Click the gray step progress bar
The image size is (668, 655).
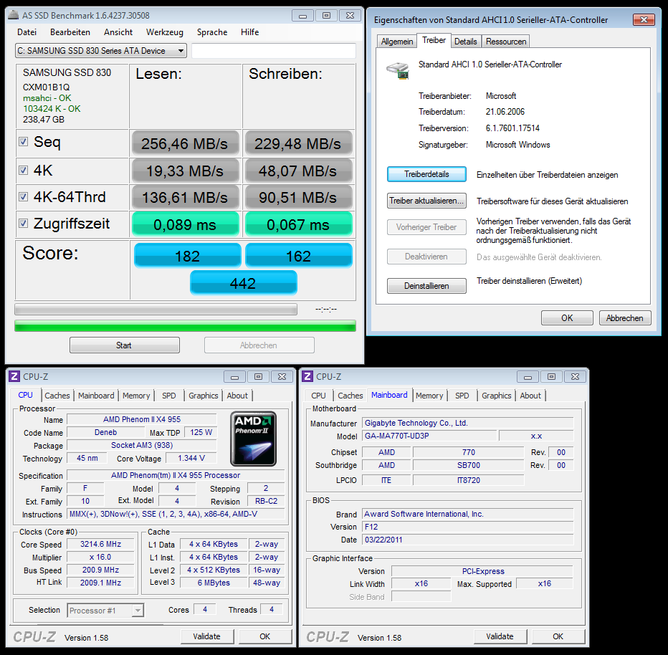pyautogui.click(x=156, y=310)
